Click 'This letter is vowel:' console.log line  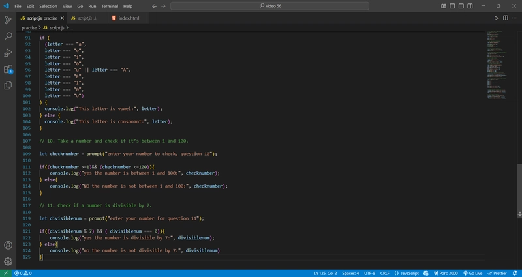tap(104, 109)
